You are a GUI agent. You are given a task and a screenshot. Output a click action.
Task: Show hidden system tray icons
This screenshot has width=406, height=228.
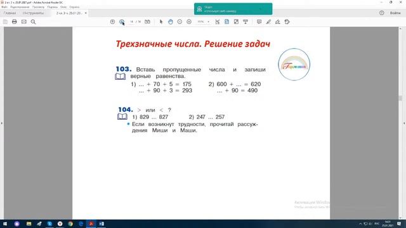click(x=360, y=224)
